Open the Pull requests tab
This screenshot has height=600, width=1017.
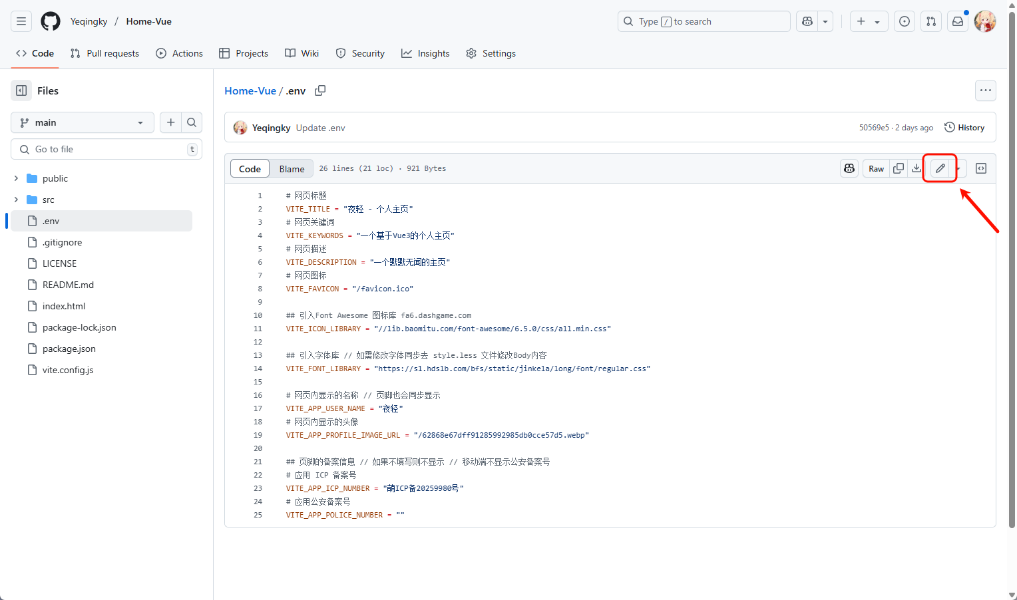(x=104, y=53)
